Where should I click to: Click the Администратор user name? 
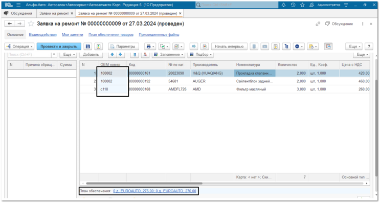point(329,5)
